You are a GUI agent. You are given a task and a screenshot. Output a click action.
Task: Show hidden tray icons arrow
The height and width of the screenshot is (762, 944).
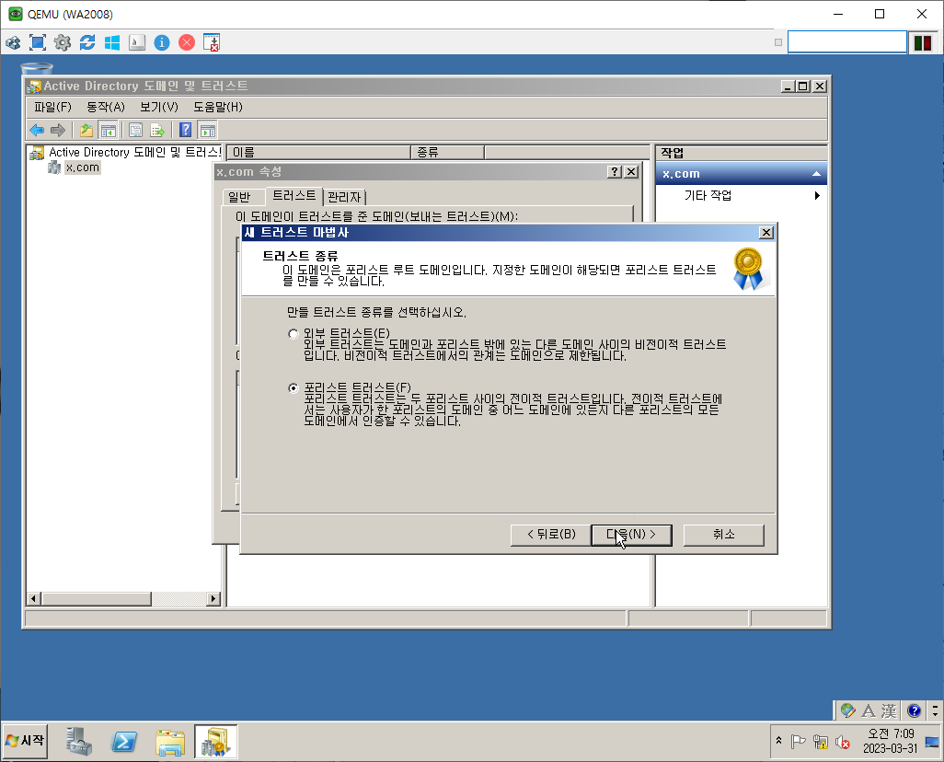pyautogui.click(x=778, y=740)
